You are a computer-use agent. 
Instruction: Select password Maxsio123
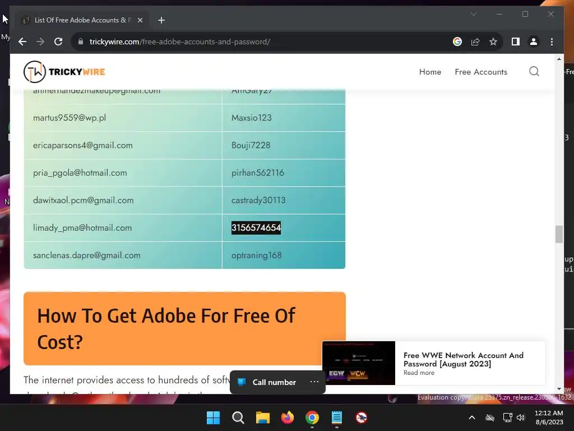coord(252,118)
